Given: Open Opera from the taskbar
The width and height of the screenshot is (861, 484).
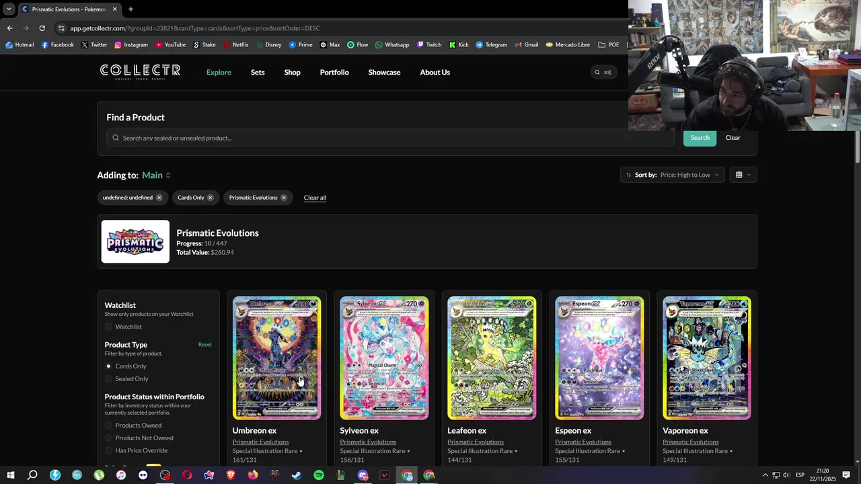Looking at the screenshot, I should point(187,475).
